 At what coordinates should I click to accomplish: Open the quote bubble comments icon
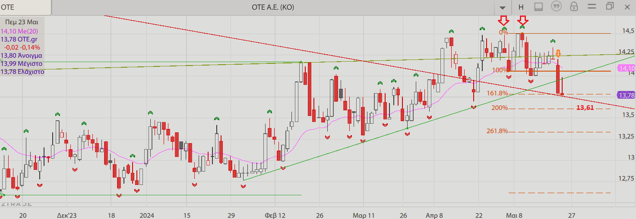tap(556, 6)
